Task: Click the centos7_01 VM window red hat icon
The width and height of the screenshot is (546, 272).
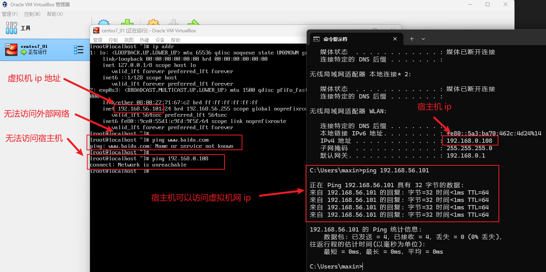Action: click(x=96, y=30)
